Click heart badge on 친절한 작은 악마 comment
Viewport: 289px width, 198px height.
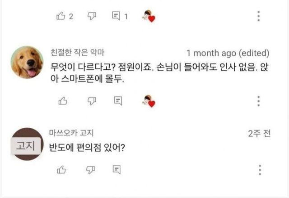click(149, 101)
